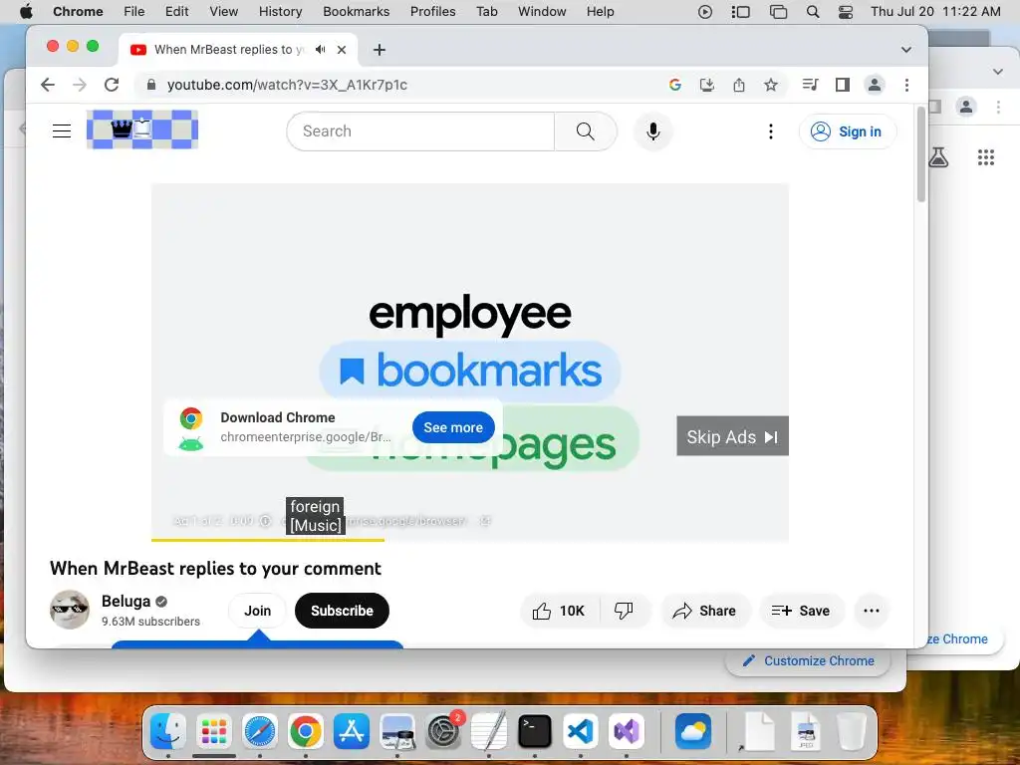Open Launchpad from the Dock
Screen dimensions: 1020x765
tap(214, 731)
